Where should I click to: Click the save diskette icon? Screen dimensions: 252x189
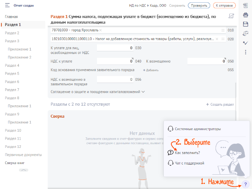(x=246, y=24)
